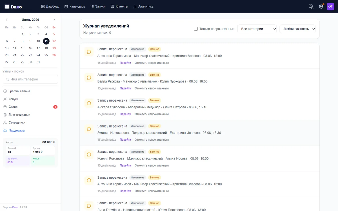
Task: Click people icon next to Сотрудники
Action: pyautogui.click(x=5, y=123)
